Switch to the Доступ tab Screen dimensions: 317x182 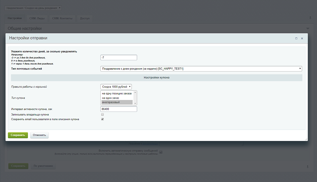[85, 18]
